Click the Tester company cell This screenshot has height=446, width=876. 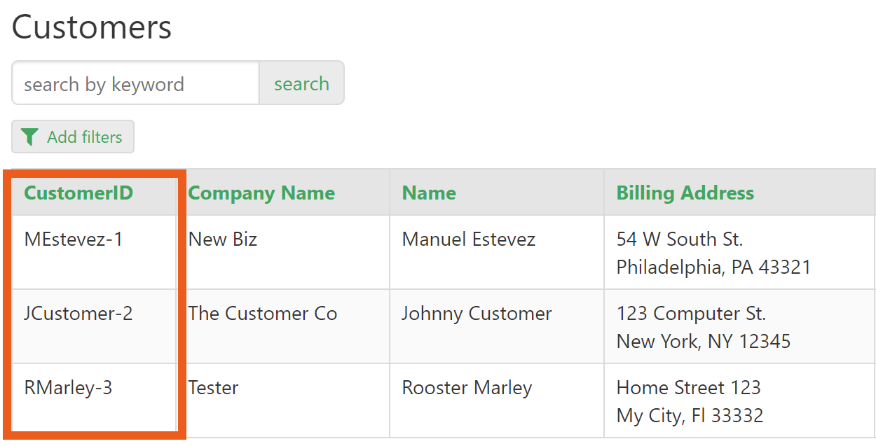pyautogui.click(x=214, y=388)
